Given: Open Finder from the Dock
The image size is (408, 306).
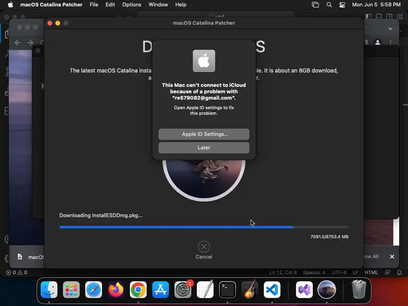Looking at the screenshot, I should tap(49, 290).
